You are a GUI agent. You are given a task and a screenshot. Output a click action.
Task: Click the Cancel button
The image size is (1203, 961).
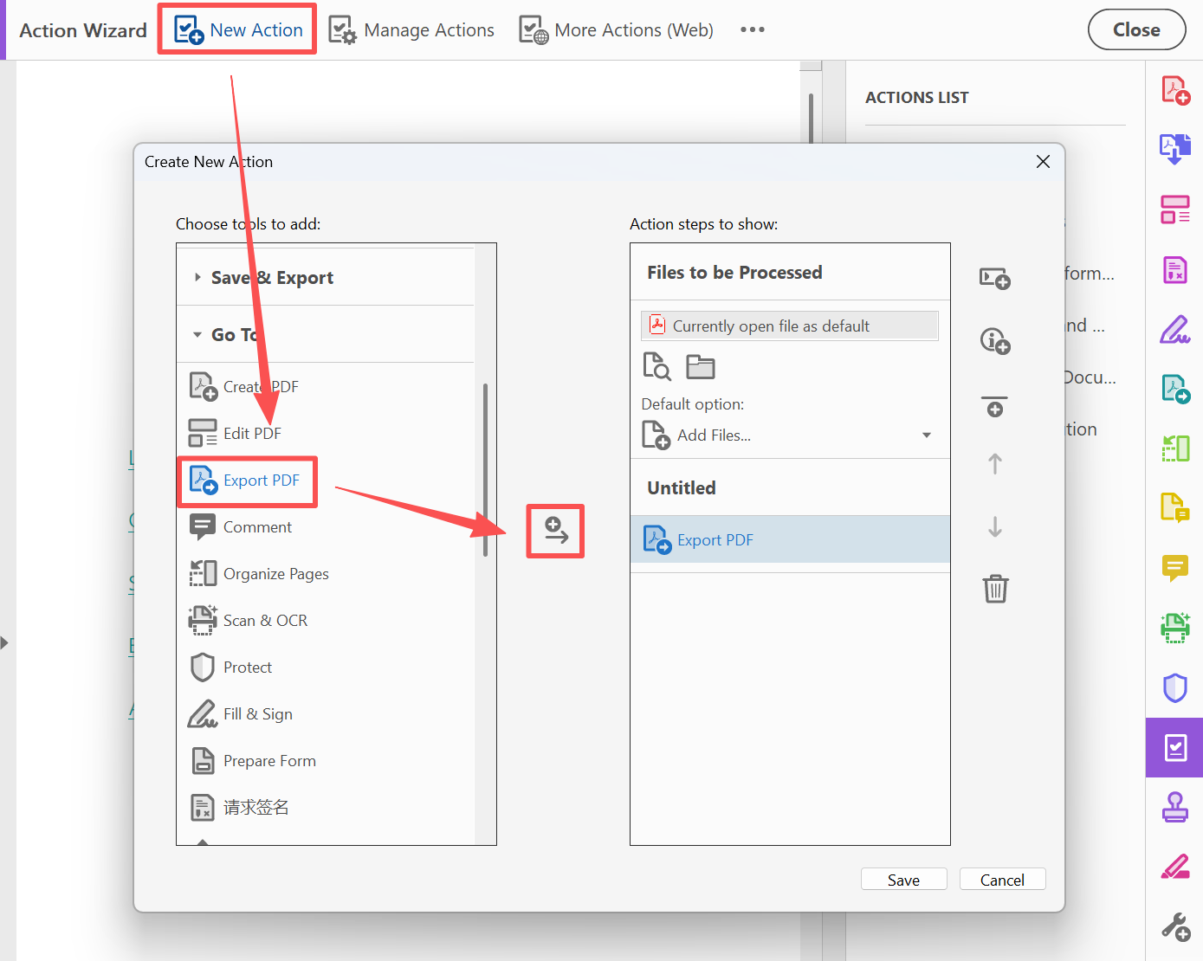coord(1002,880)
